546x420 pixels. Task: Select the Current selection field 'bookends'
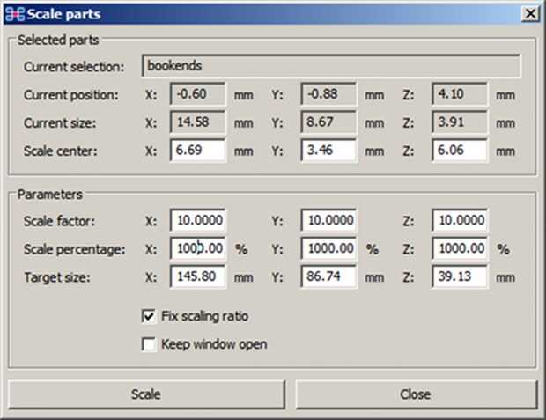(x=331, y=66)
